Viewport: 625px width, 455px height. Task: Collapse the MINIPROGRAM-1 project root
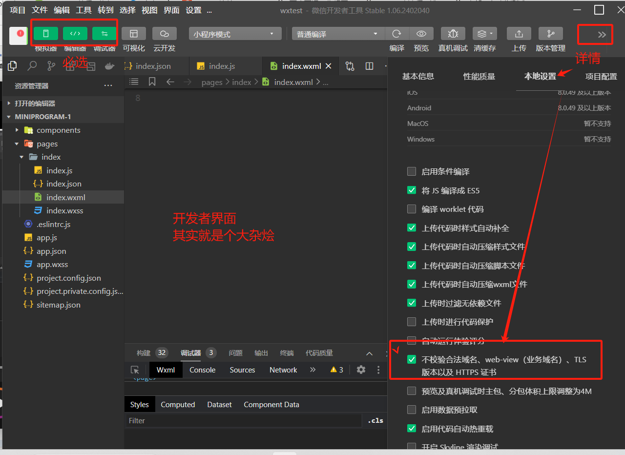pyautogui.click(x=63, y=117)
